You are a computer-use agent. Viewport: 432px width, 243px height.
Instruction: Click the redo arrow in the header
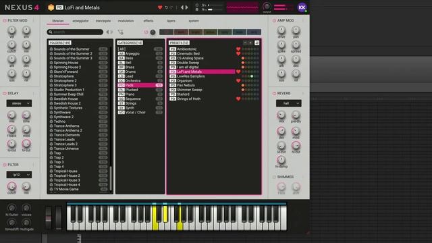[x=171, y=7]
